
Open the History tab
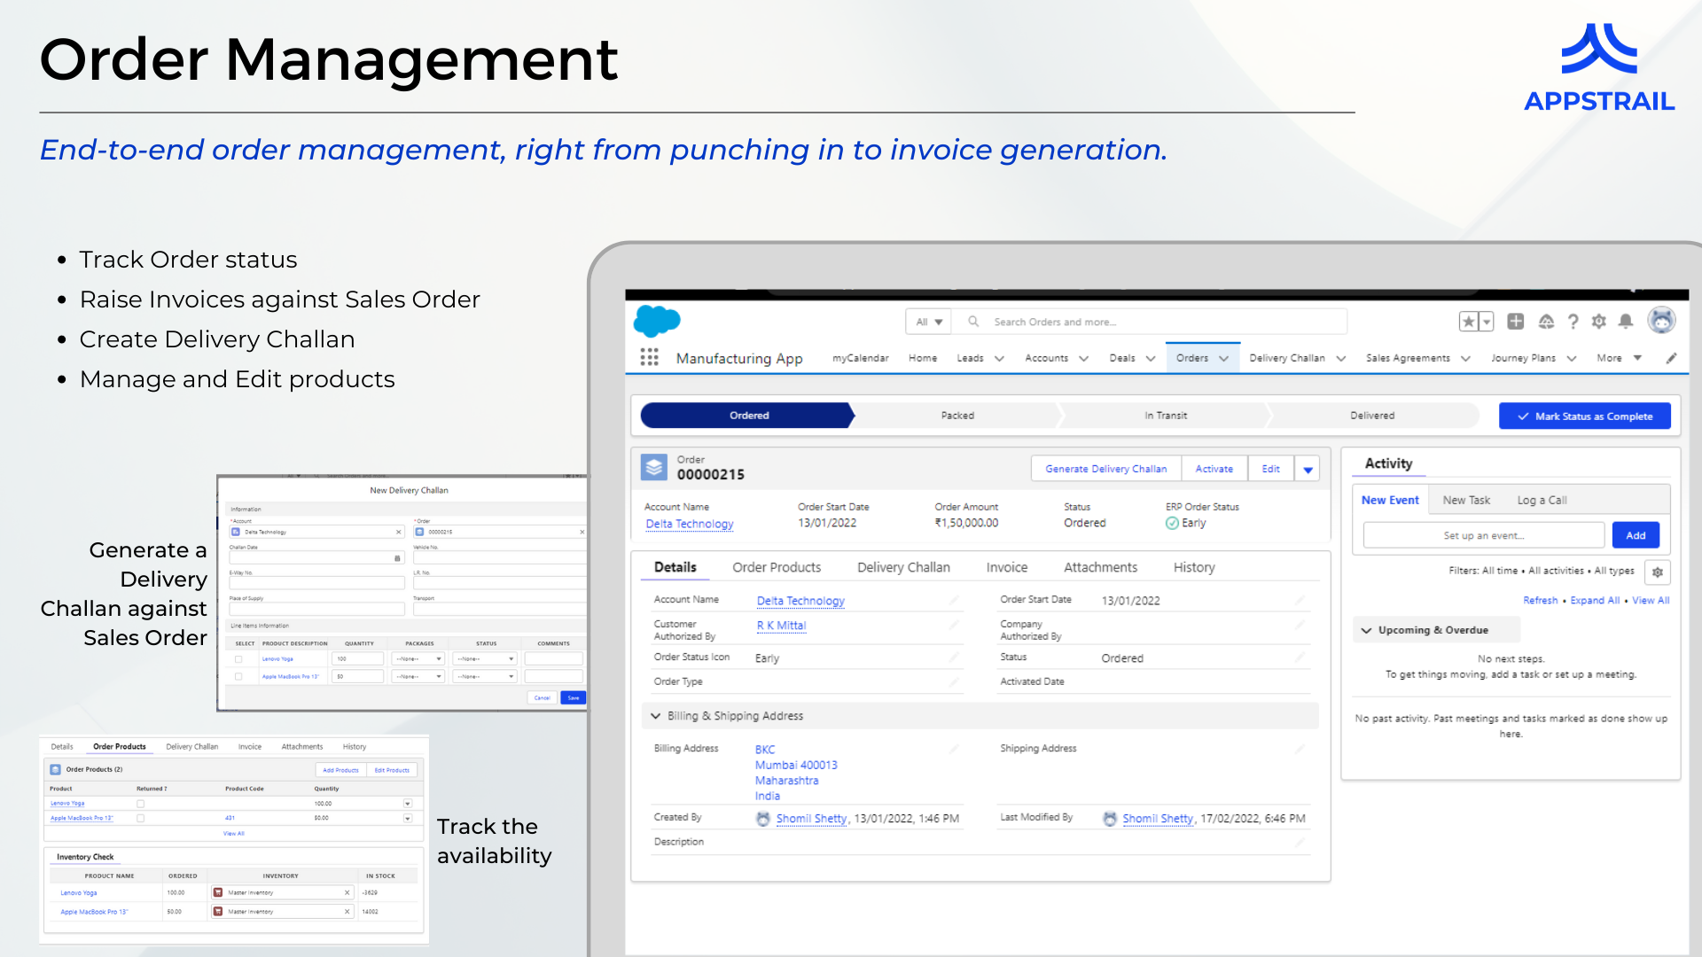coord(1194,567)
